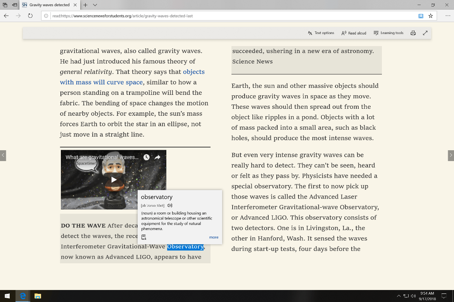Expand the tab list chevron beside new tab
This screenshot has width=454, height=302.
[95, 5]
